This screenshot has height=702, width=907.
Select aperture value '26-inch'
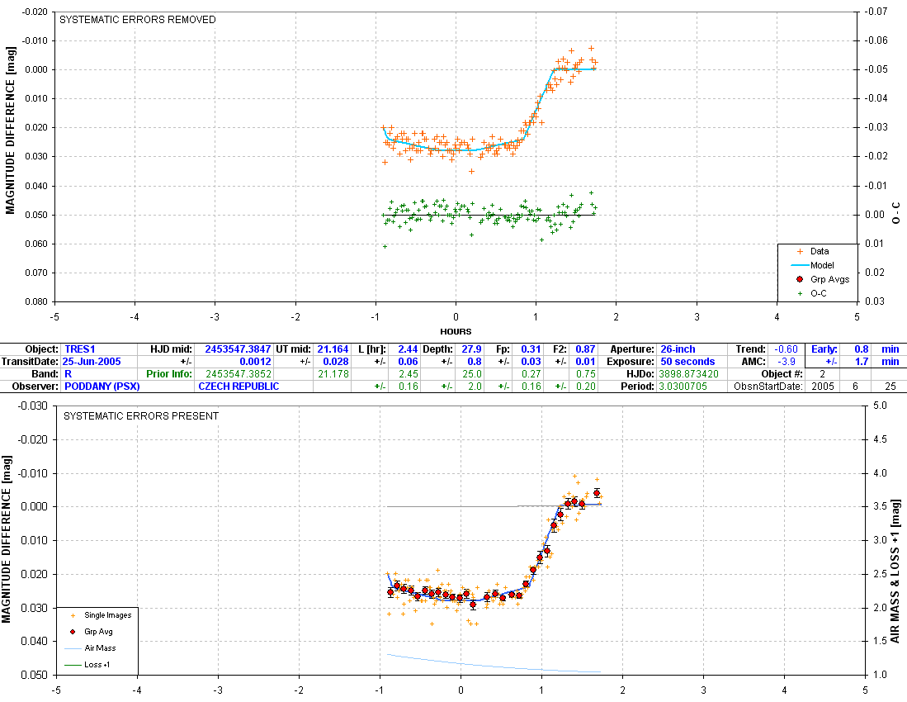[x=678, y=349]
